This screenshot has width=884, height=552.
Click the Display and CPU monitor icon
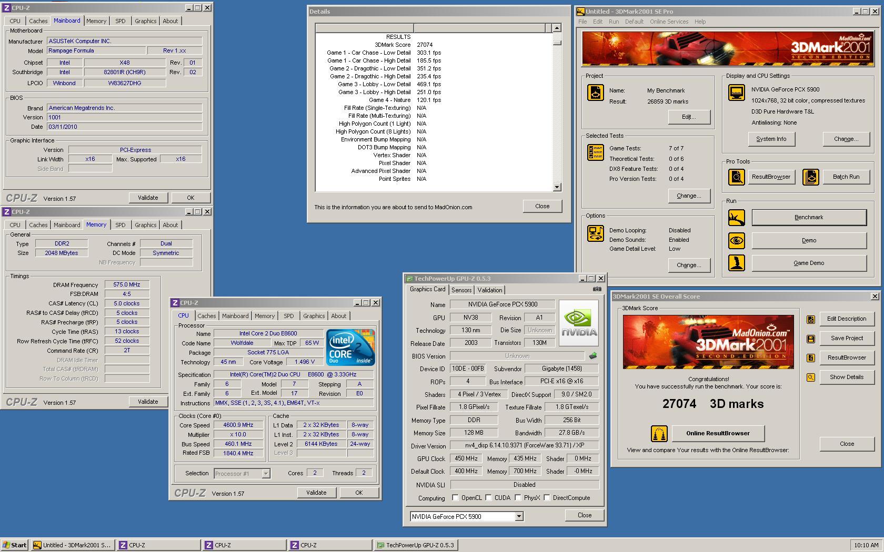point(736,93)
